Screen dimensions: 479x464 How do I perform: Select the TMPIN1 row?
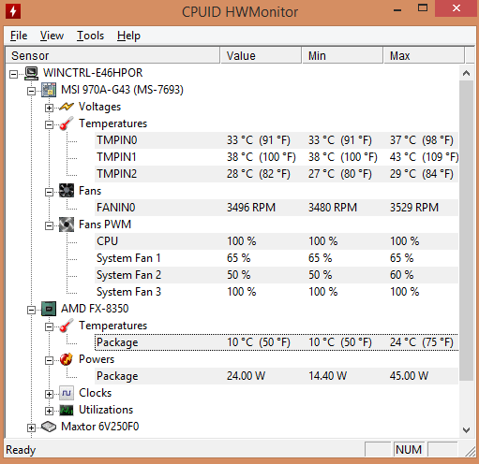pyautogui.click(x=277, y=157)
